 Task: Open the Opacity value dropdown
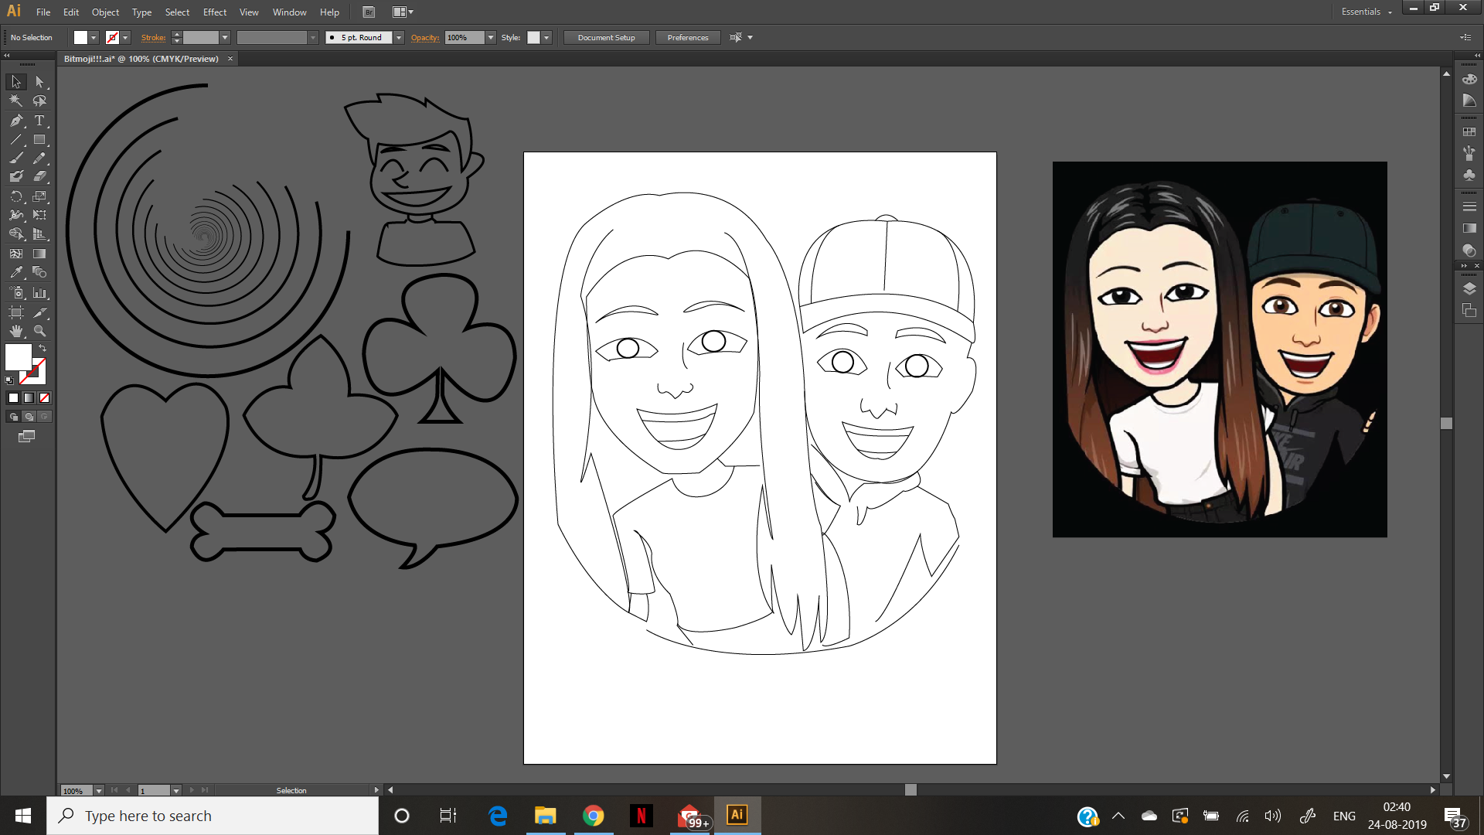click(x=491, y=37)
